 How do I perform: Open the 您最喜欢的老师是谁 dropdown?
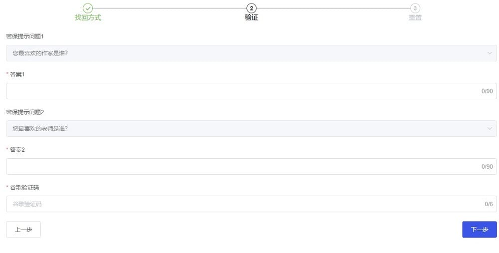point(251,129)
